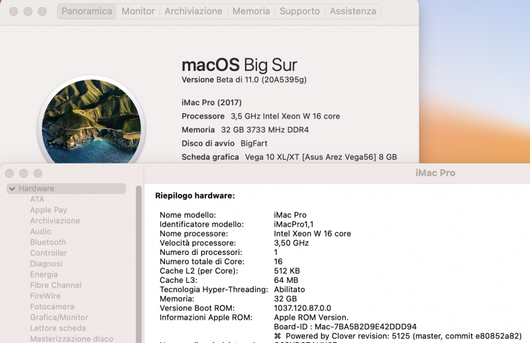Image resolution: width=530 pixels, height=343 pixels.
Task: Select ATA in the sidebar
Action: pos(37,199)
